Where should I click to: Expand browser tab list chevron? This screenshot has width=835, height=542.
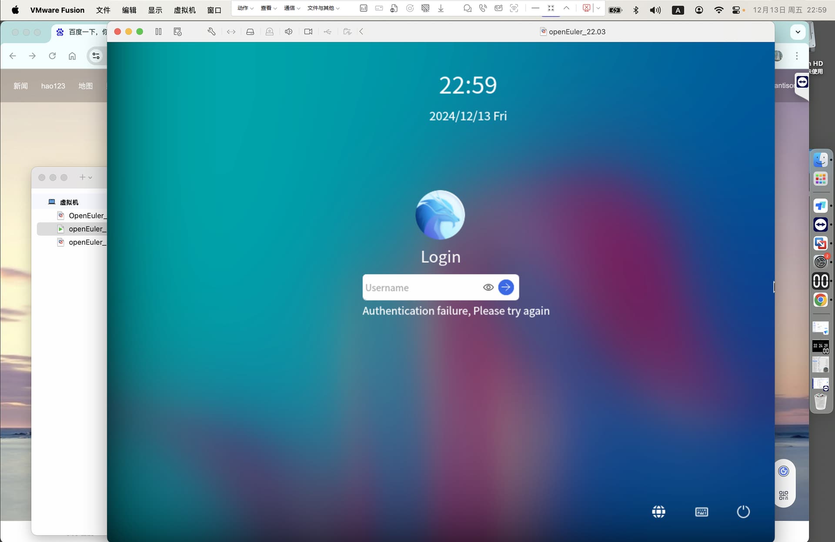(x=798, y=32)
